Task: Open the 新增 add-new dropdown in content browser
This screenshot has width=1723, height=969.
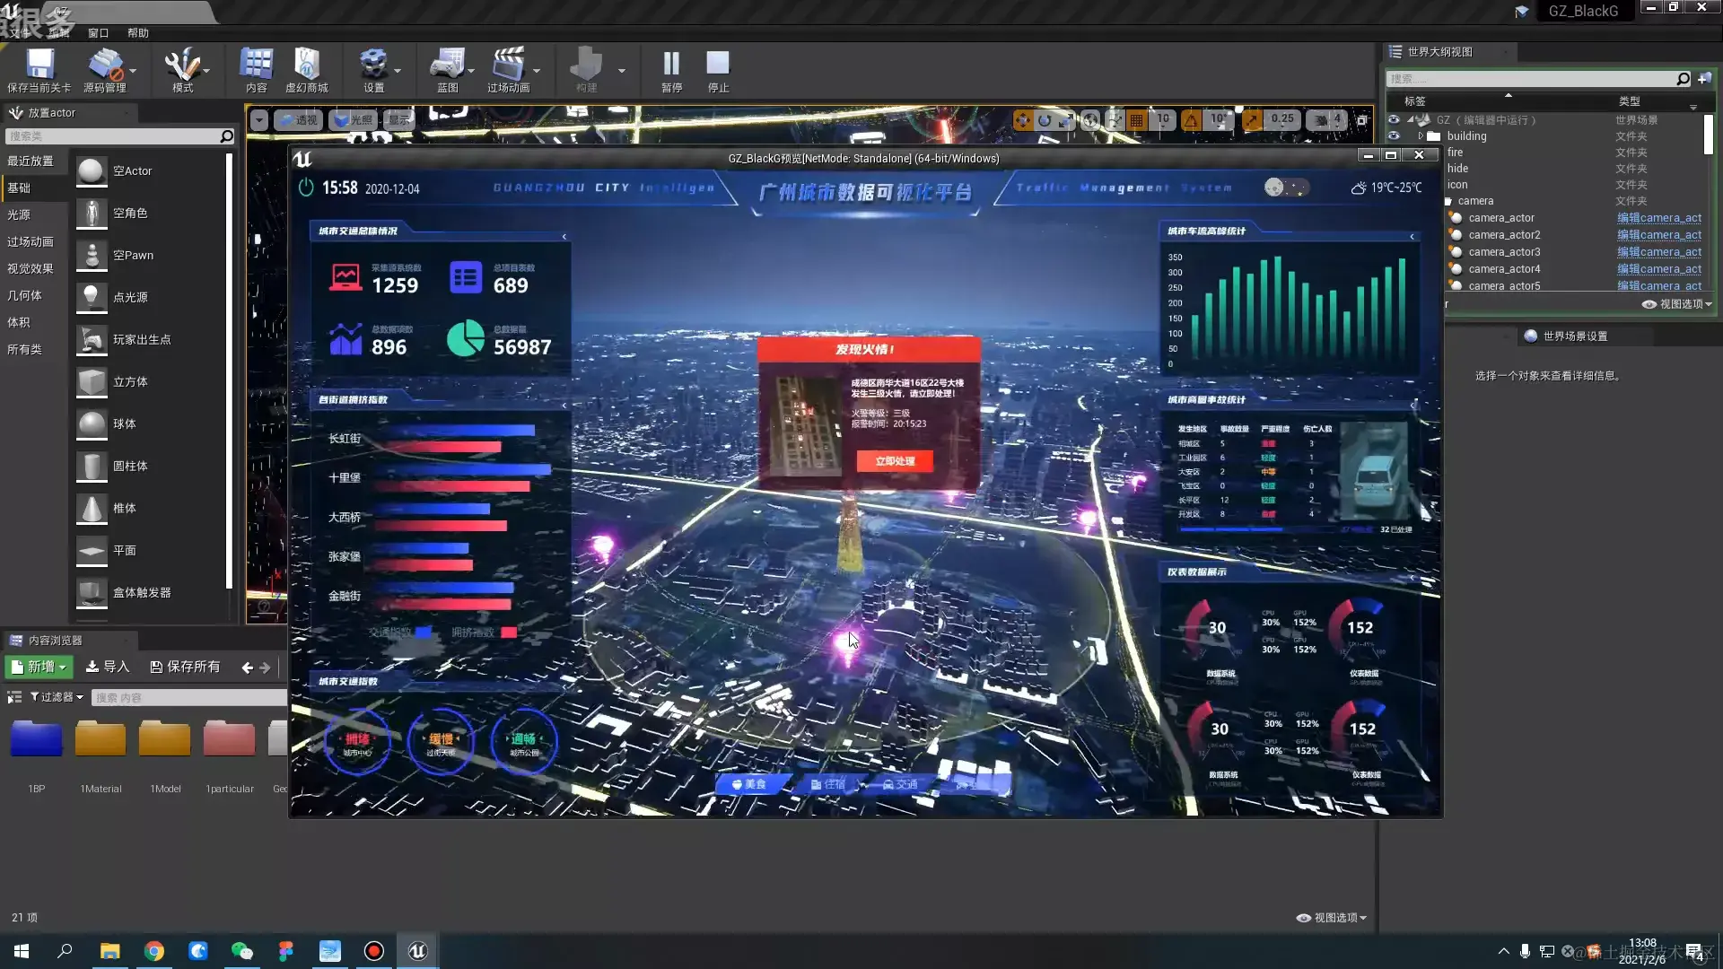Action: click(x=39, y=667)
